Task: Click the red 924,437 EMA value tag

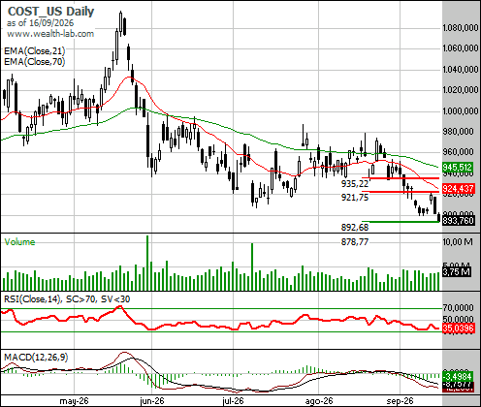Action: click(x=458, y=188)
